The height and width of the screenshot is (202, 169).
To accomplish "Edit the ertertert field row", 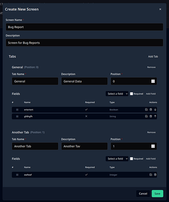I will click(x=146, y=110).
